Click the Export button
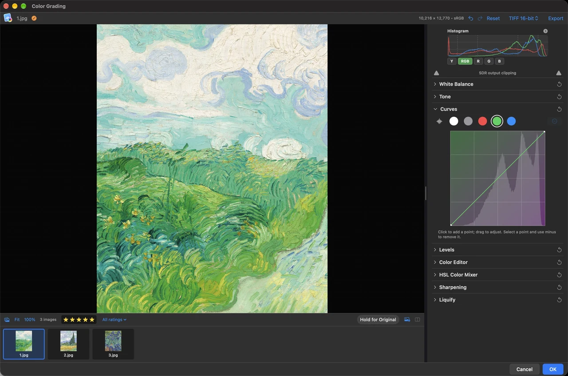This screenshot has width=568, height=376. tap(556, 18)
